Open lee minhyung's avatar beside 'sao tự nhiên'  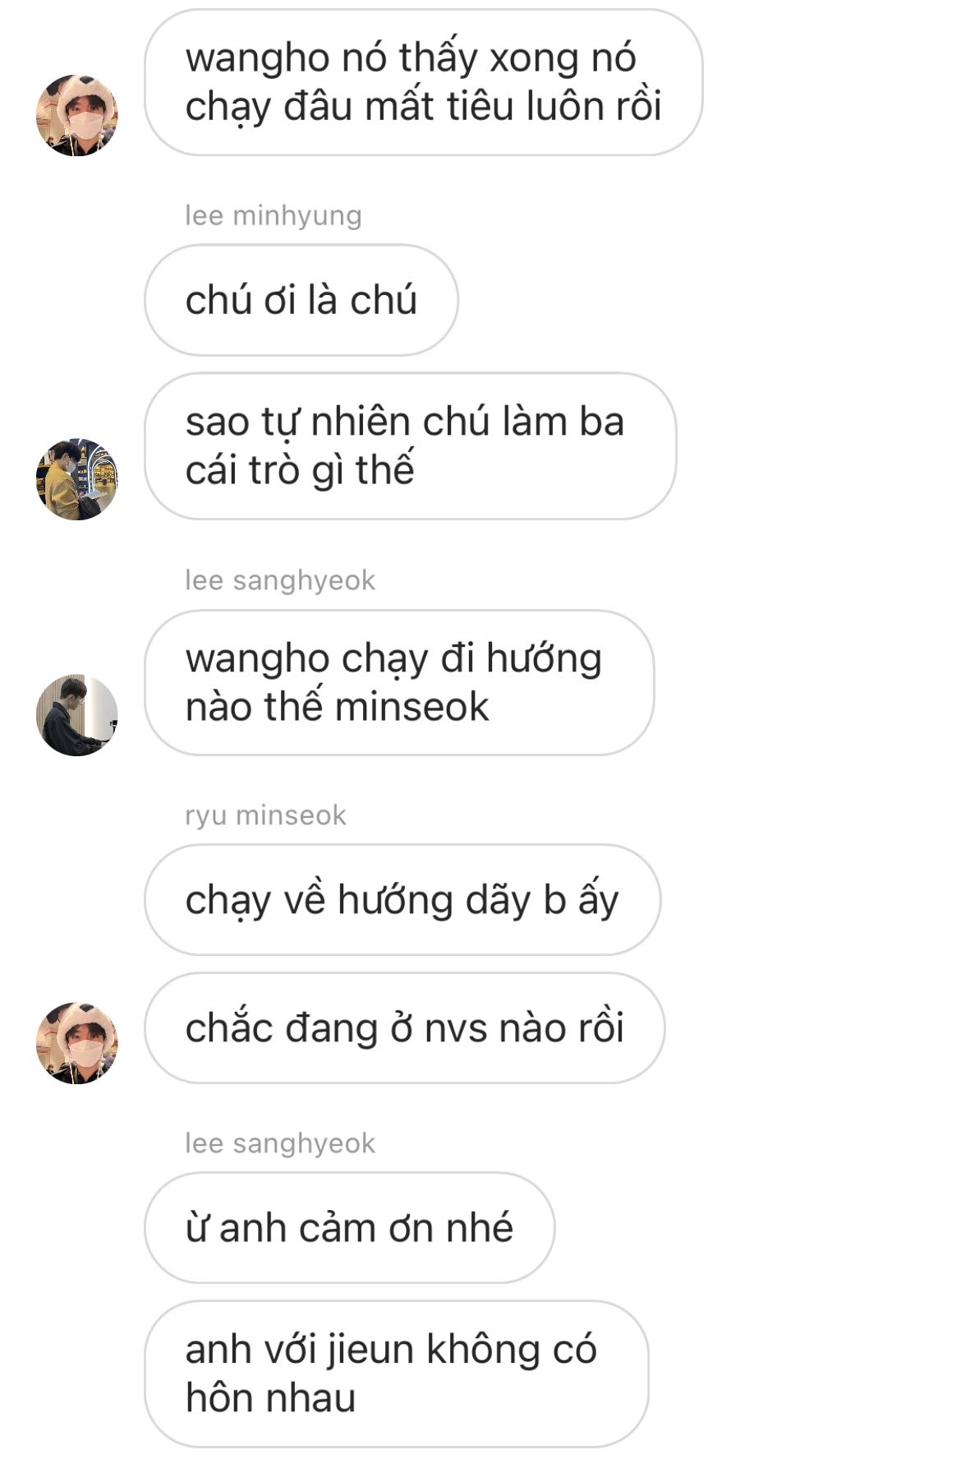click(x=77, y=479)
